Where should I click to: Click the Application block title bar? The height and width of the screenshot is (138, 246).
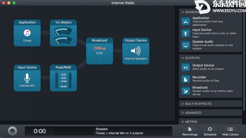point(27,22)
